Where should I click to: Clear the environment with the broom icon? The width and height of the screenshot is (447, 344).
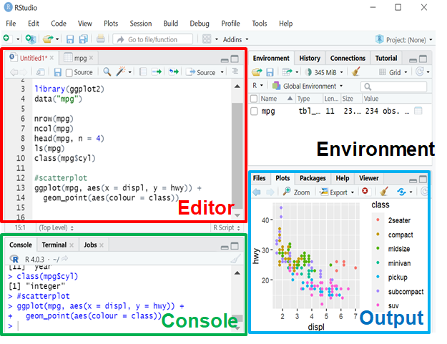pos(357,72)
